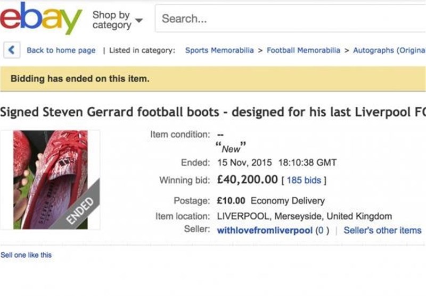
Task: View the 185 bids history link
Action: click(x=304, y=181)
